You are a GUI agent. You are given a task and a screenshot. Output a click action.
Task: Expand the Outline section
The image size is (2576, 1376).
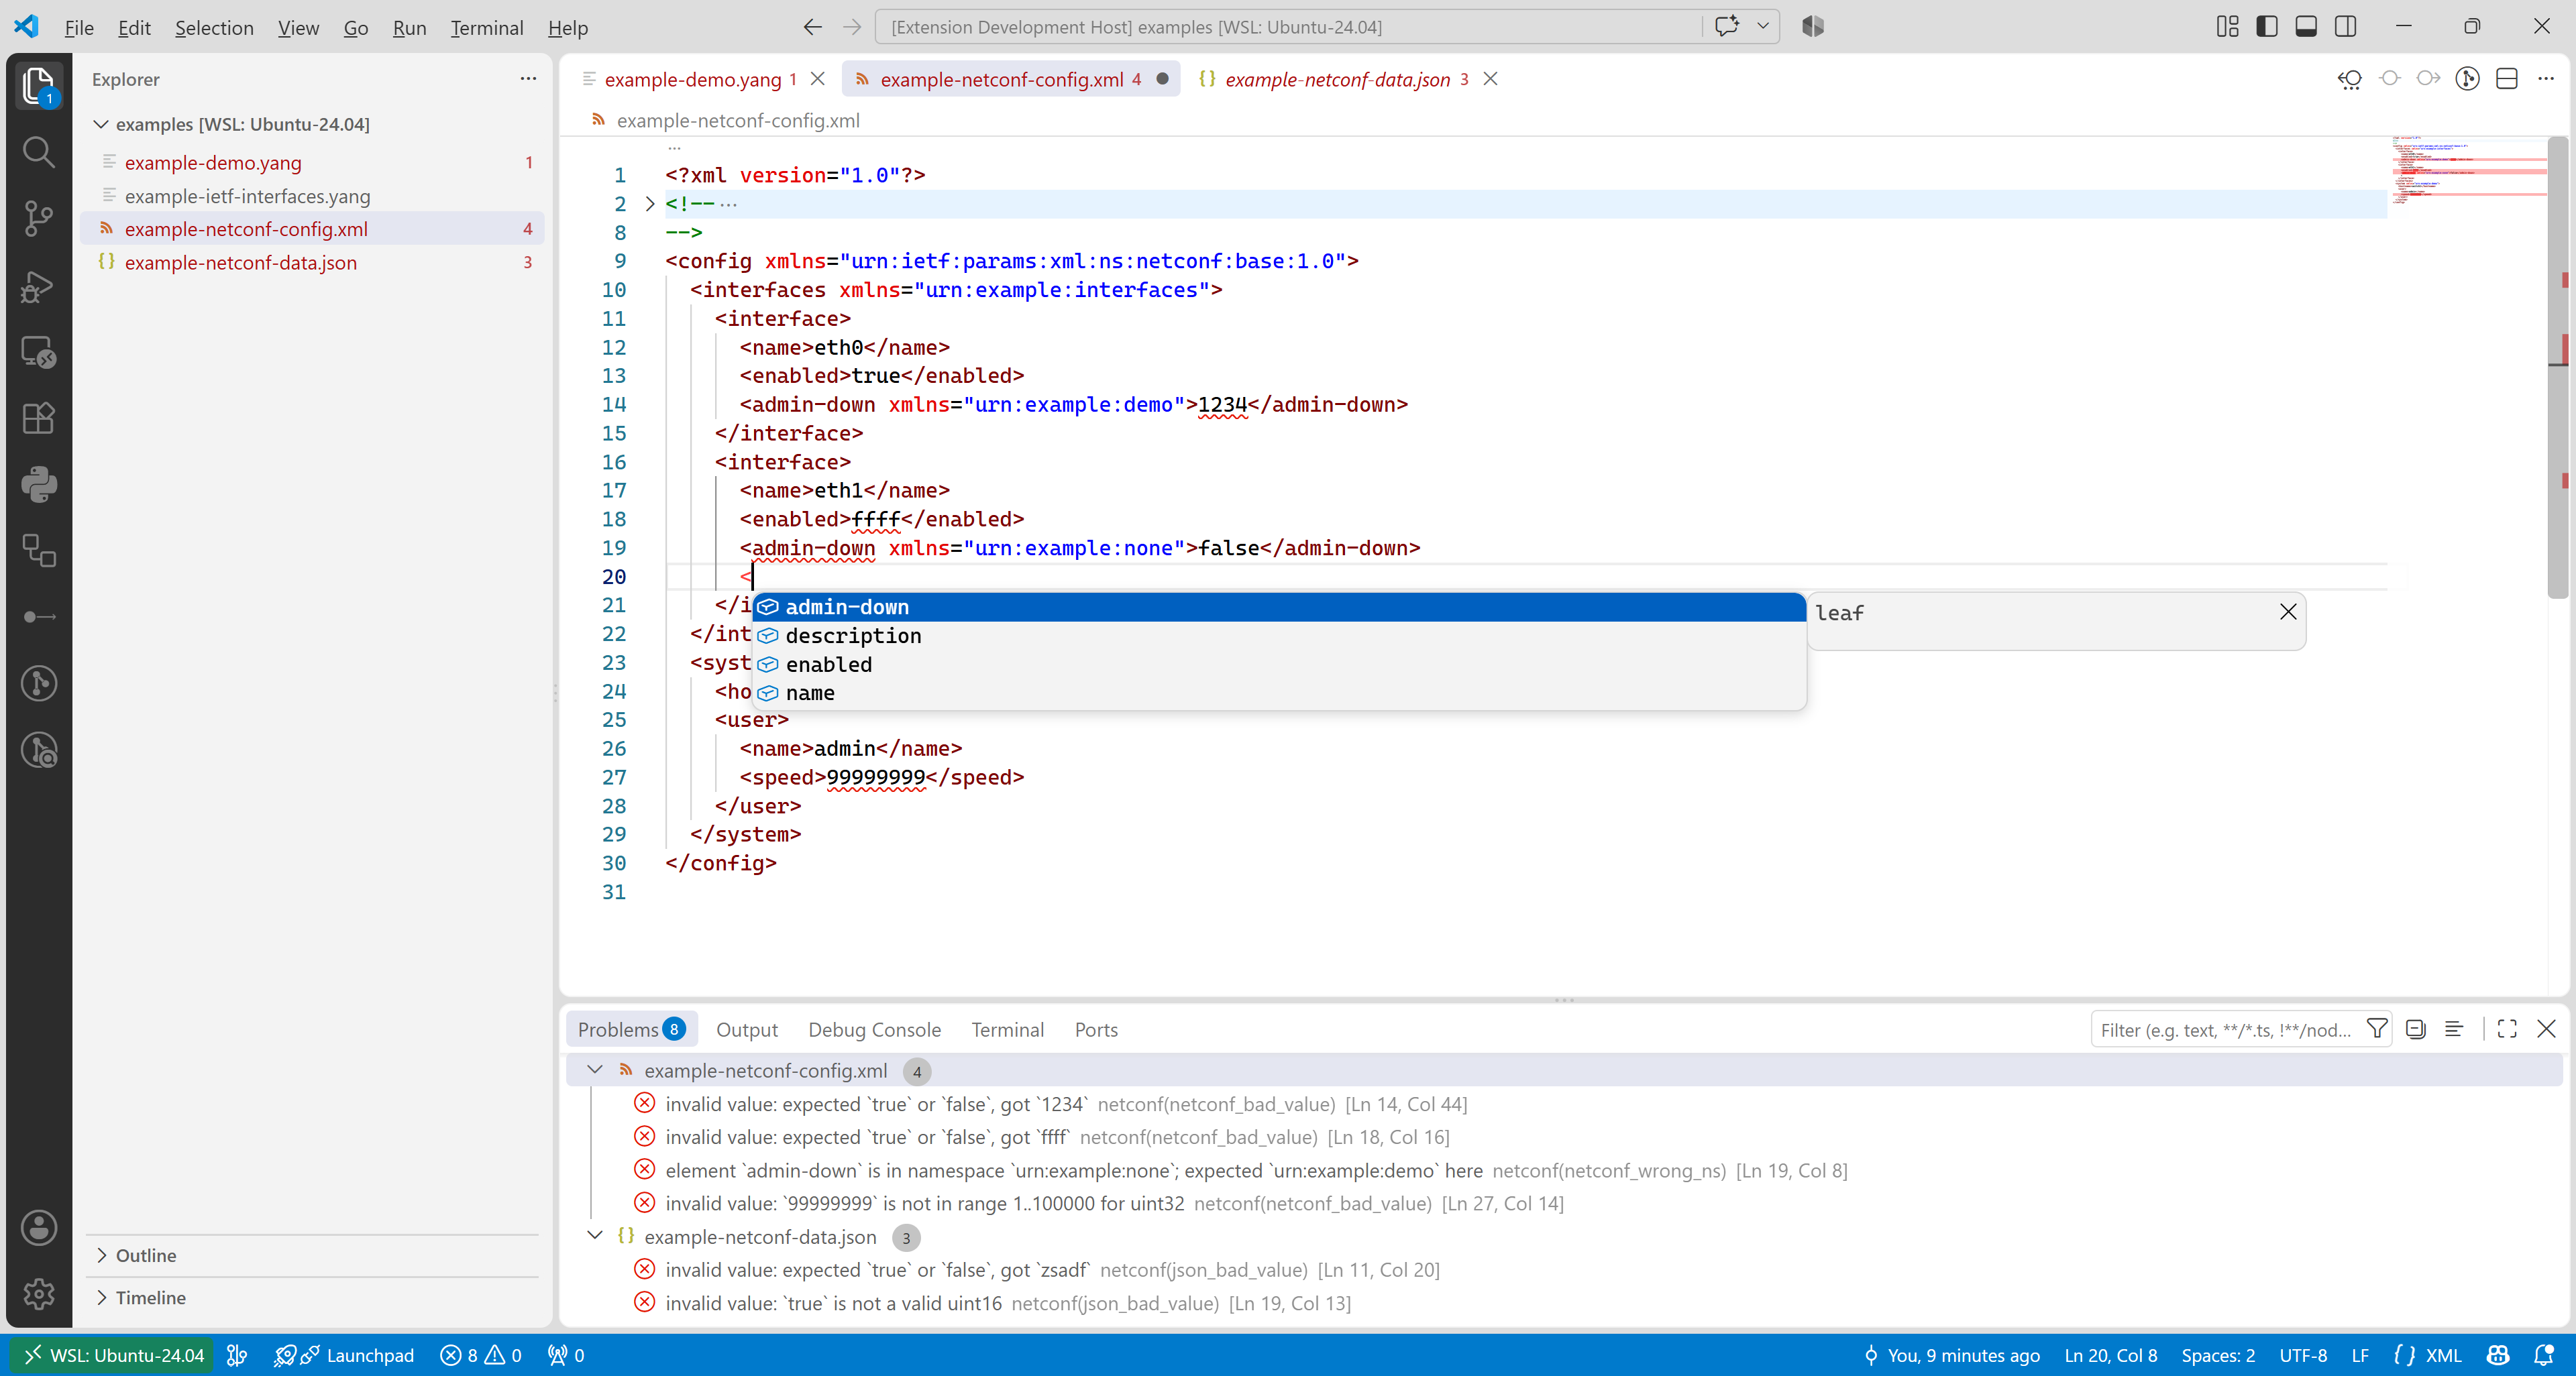[101, 1255]
